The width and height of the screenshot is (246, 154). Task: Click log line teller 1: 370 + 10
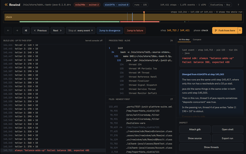[53, 147]
